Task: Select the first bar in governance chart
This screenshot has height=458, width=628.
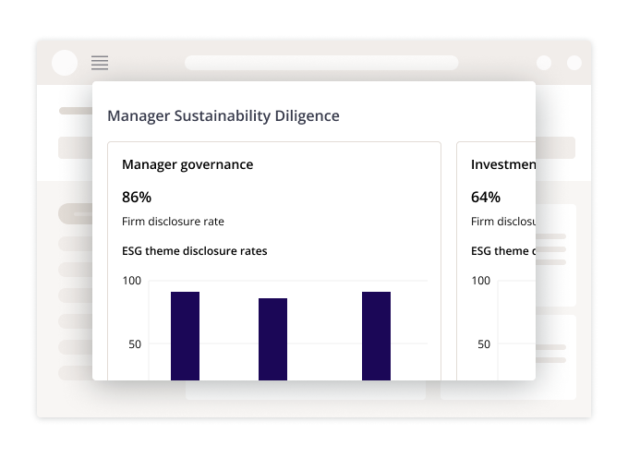Action: click(185, 335)
